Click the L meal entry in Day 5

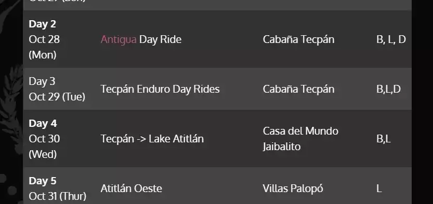coord(379,189)
